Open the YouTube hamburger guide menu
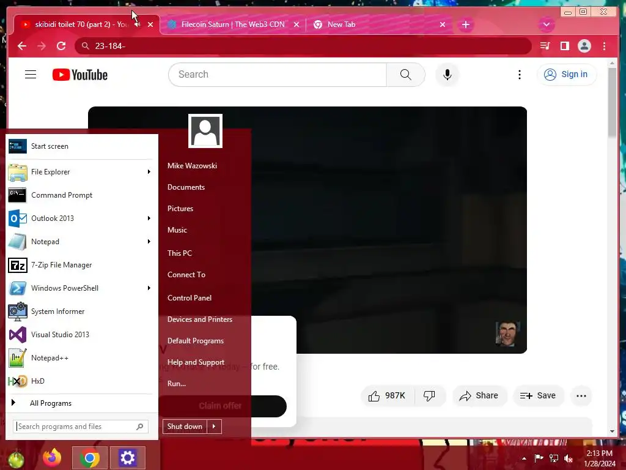626x470 pixels. click(x=31, y=74)
